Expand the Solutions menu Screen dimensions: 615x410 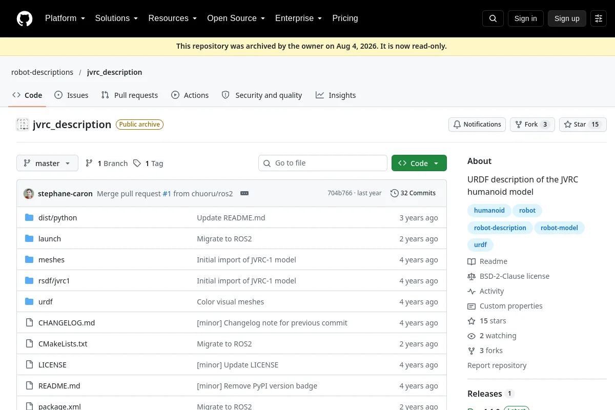click(x=117, y=18)
